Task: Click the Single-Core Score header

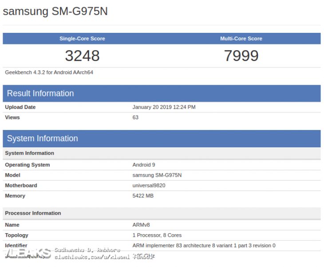Action: pos(82,39)
